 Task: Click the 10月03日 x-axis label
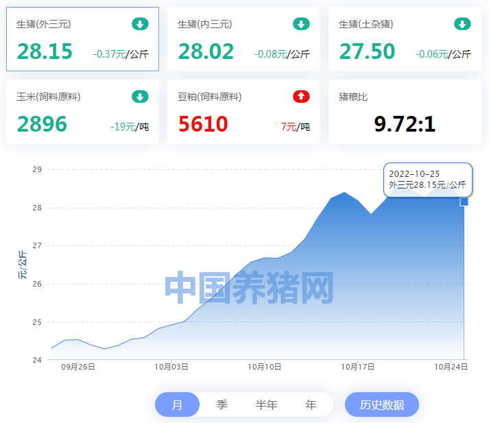pyautogui.click(x=171, y=367)
